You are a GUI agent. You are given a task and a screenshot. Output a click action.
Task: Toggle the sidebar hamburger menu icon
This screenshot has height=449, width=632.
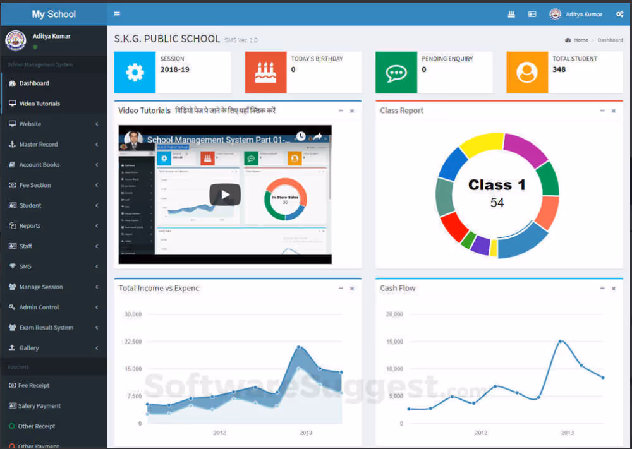(117, 14)
